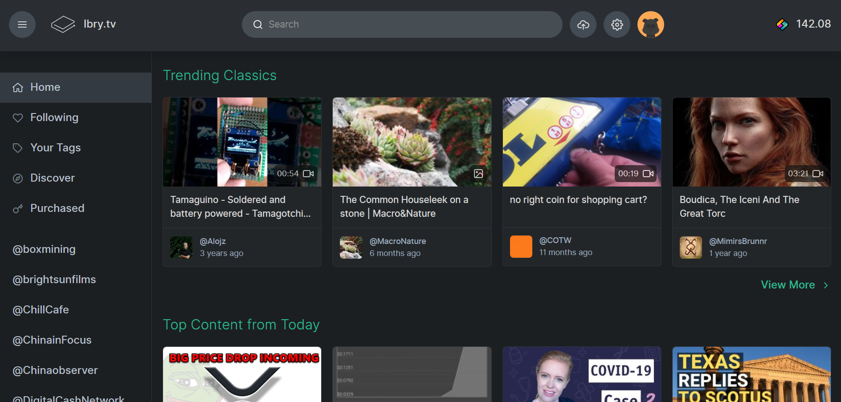Image resolution: width=841 pixels, height=402 pixels.
Task: Click '1 year ago' under @MimirsBrunnr
Action: tap(728, 253)
